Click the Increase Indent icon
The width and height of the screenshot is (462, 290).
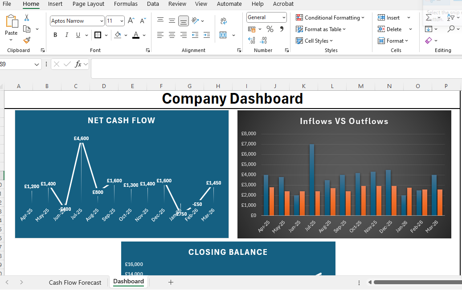207,35
